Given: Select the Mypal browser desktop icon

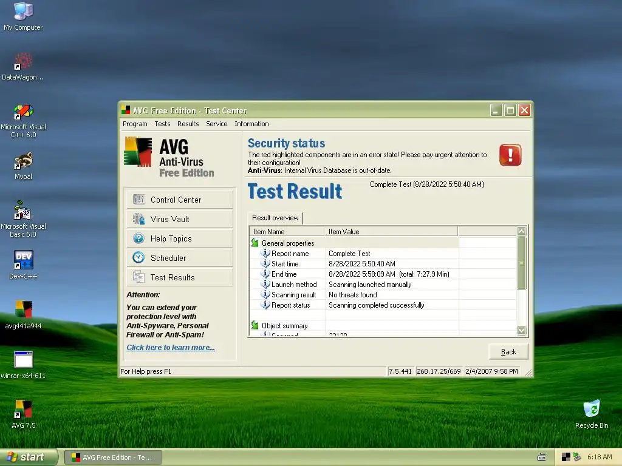Looking at the screenshot, I should (x=23, y=166).
